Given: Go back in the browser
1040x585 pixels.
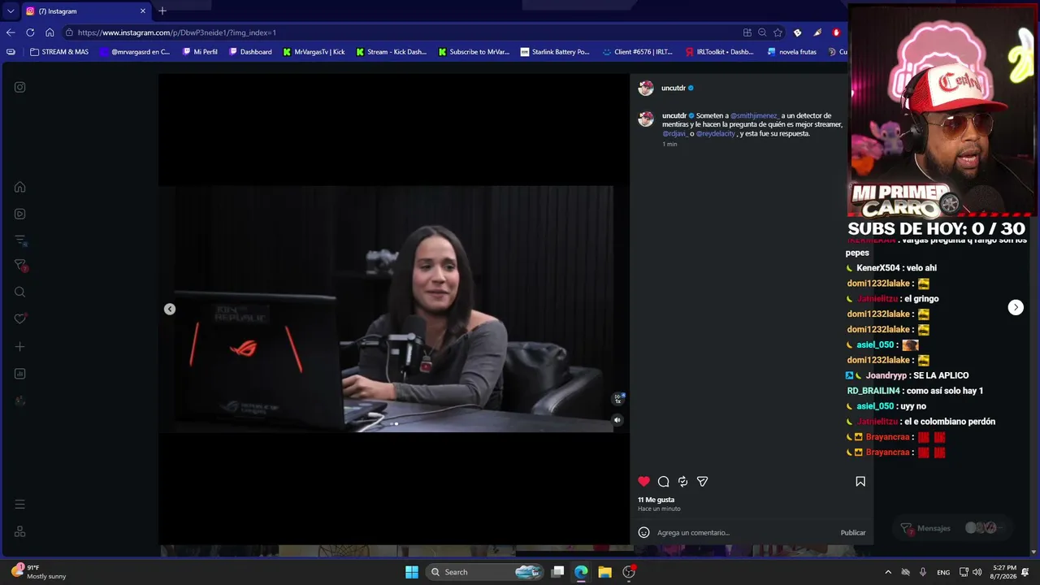Looking at the screenshot, I should [x=11, y=32].
